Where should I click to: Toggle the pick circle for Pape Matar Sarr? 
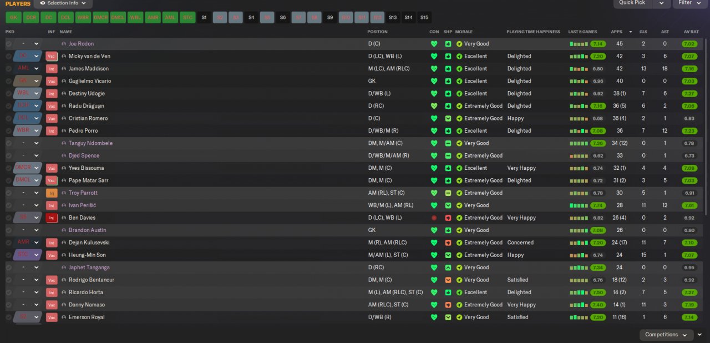click(x=8, y=180)
